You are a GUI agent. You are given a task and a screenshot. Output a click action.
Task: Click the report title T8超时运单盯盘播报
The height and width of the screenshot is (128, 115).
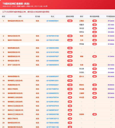16,4
